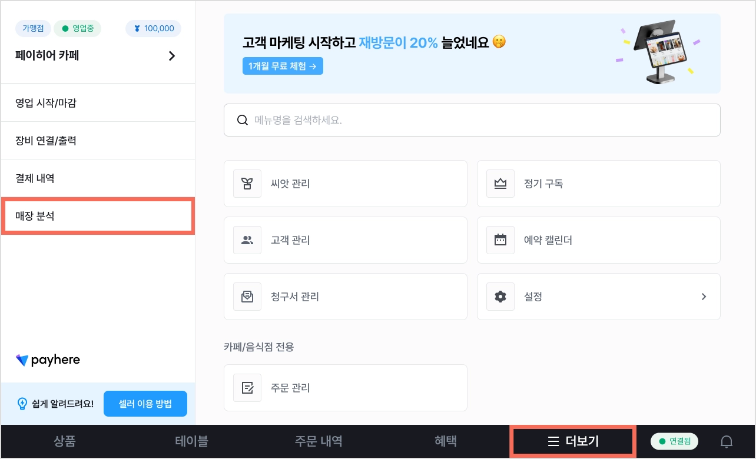This screenshot has height=459, width=756.
Task: Click the magnifier icon in search bar
Action: (242, 120)
